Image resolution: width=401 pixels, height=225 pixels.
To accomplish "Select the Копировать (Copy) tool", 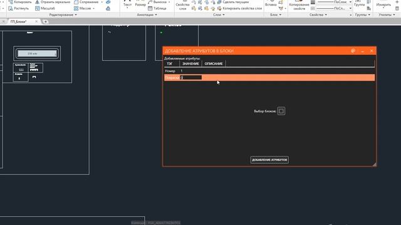I will click(20, 2).
